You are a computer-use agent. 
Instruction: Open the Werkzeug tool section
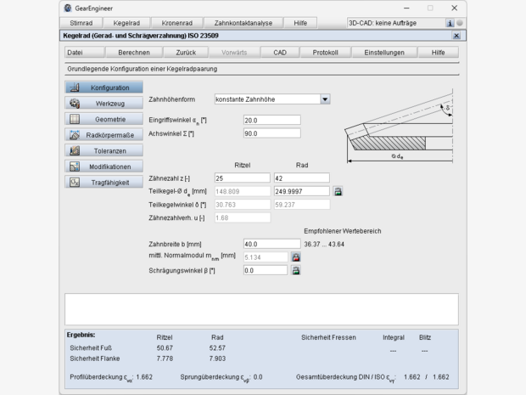104,104
